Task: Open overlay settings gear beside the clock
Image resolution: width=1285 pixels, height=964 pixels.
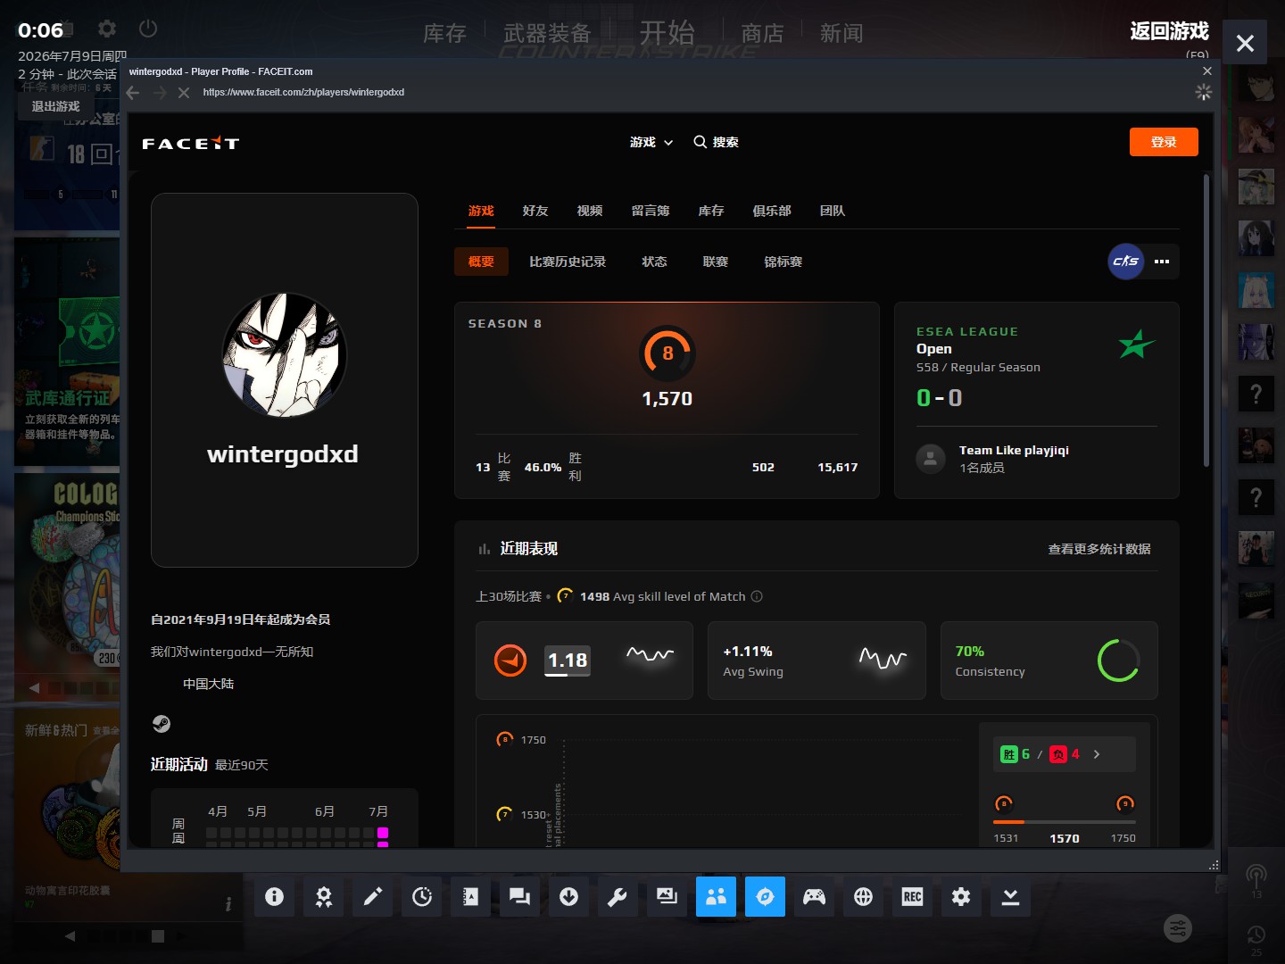Action: click(107, 29)
